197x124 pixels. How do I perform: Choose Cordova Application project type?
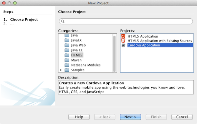click(160, 45)
